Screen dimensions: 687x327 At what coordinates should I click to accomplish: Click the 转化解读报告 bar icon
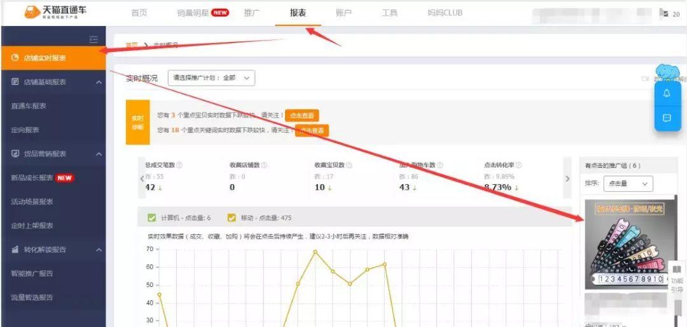coord(15,249)
